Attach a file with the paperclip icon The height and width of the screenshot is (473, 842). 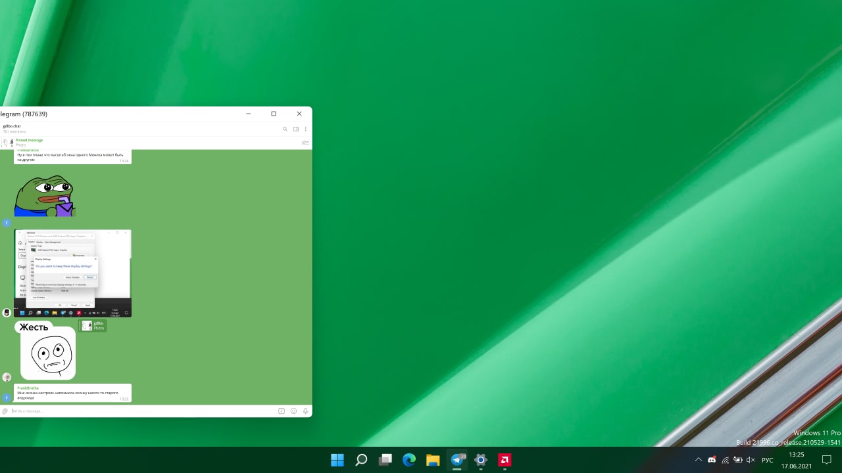5,411
